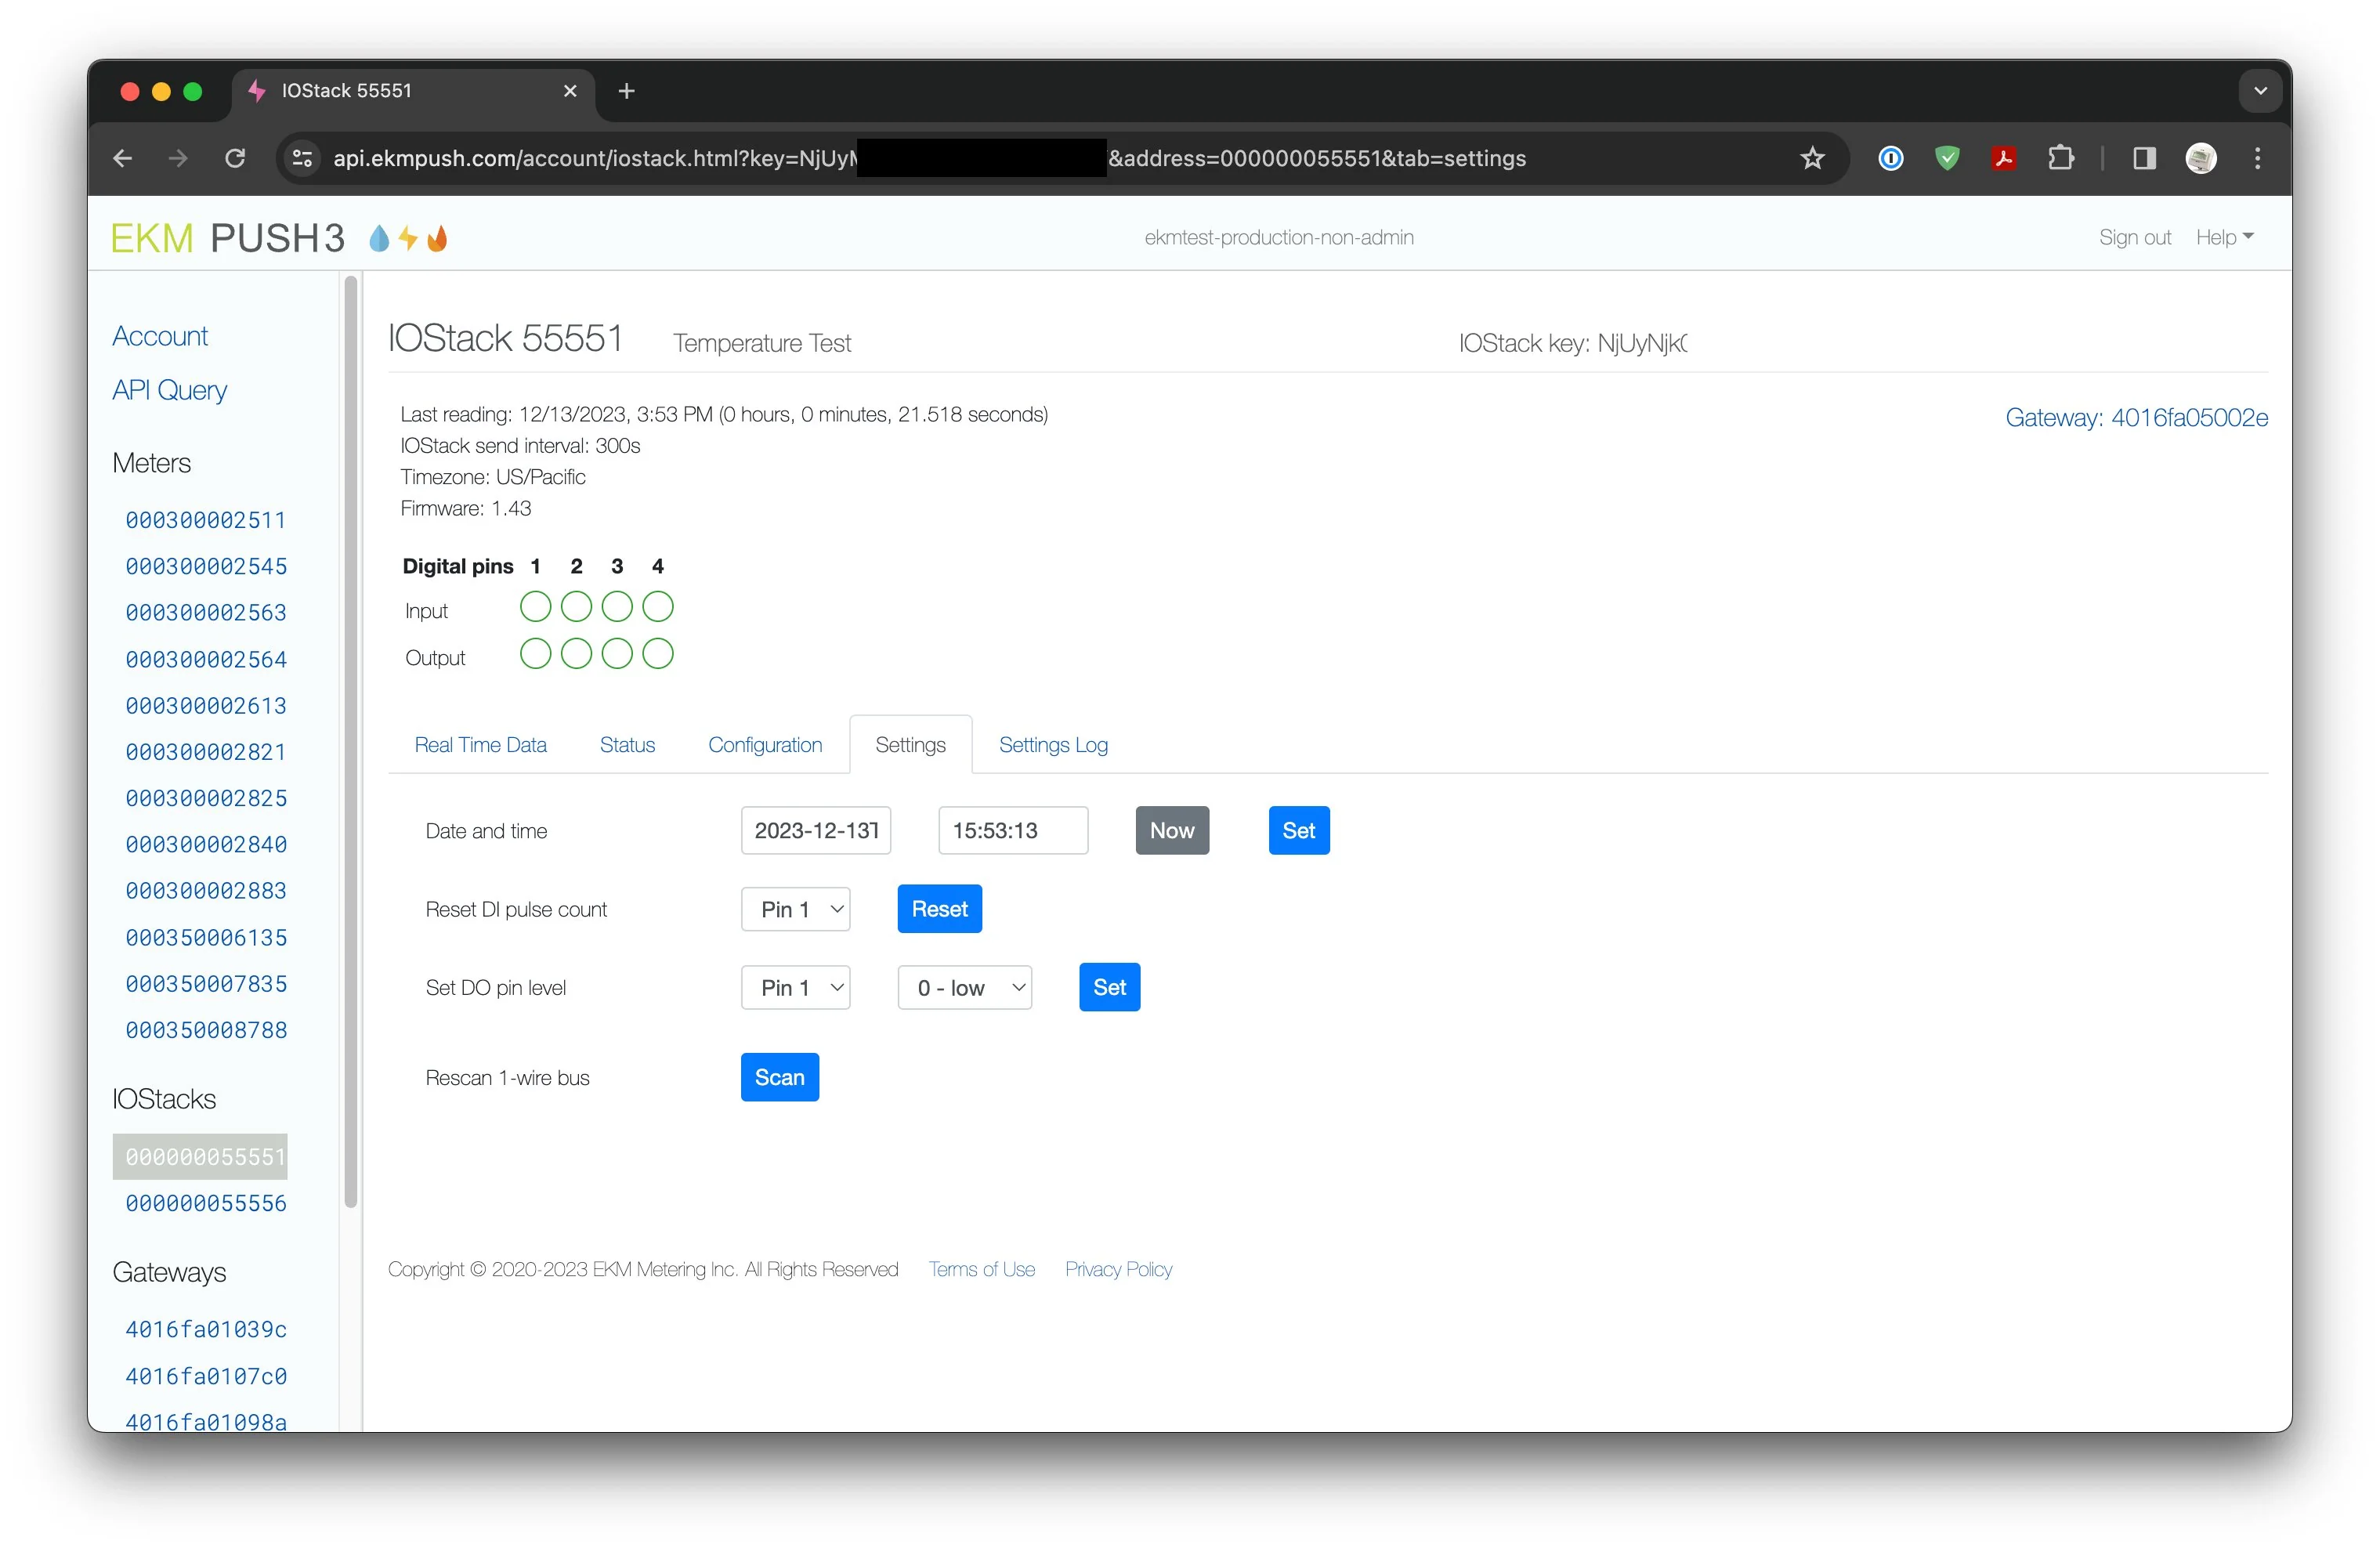Reload the page with the refresh icon
The width and height of the screenshot is (2380, 1548).
tap(235, 158)
